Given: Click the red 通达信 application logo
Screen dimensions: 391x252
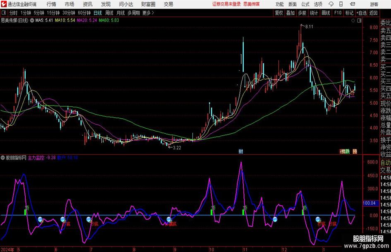Looking at the screenshot, I should tap(4, 4).
